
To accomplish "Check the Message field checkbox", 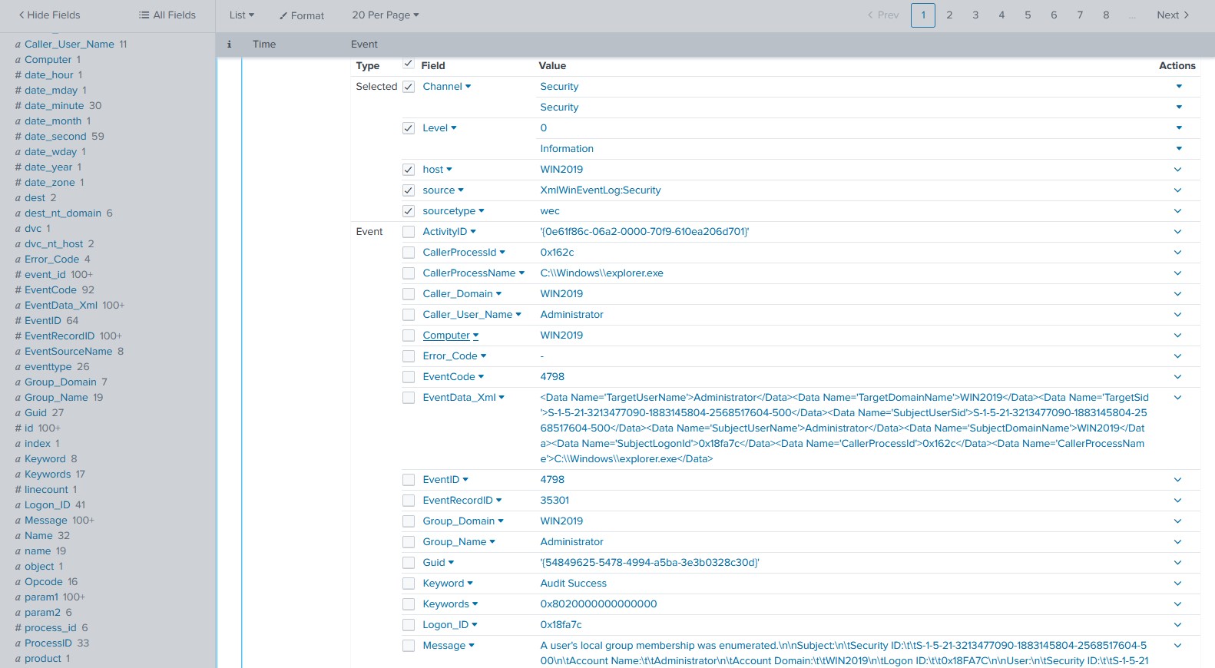I will coord(409,646).
